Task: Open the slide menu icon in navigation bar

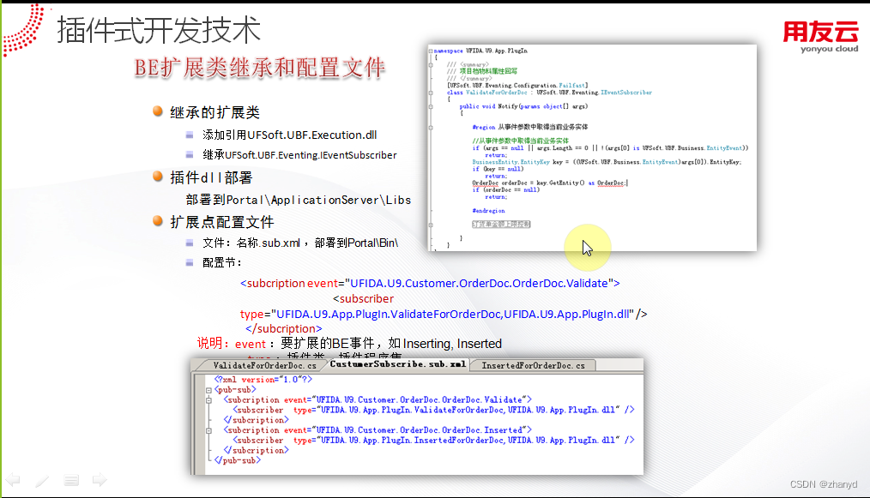Action: pos(70,480)
